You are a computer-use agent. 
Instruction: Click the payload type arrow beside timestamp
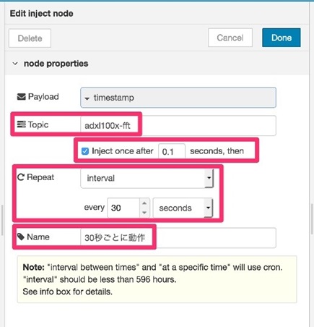tap(87, 98)
